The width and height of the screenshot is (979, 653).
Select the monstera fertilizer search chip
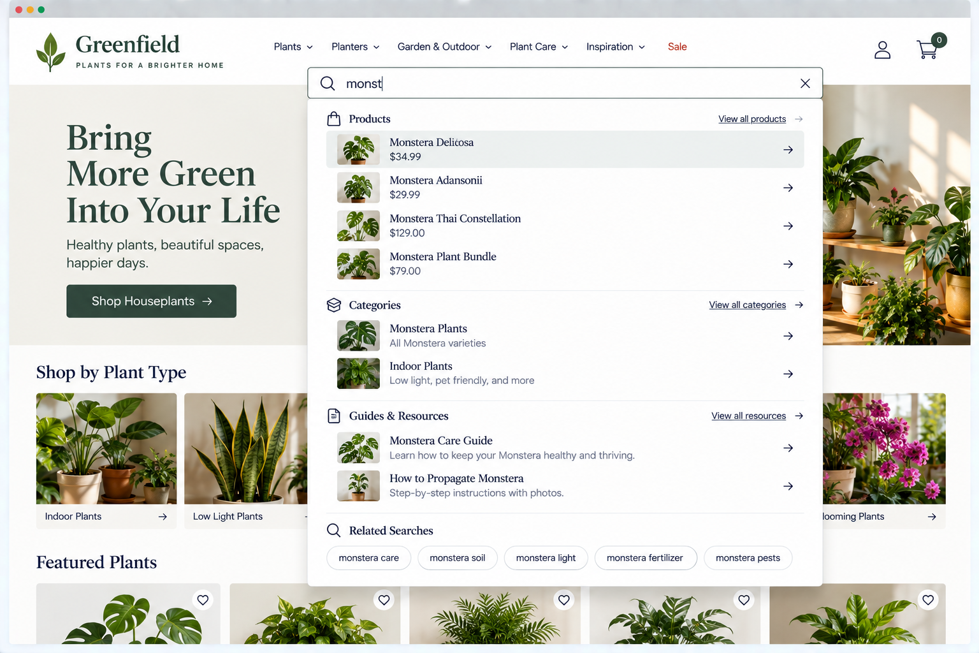[x=645, y=558]
